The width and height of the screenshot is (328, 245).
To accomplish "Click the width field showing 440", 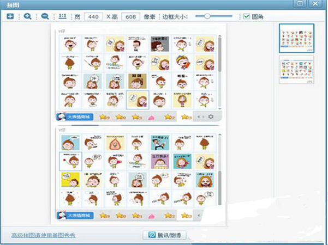I will (93, 16).
